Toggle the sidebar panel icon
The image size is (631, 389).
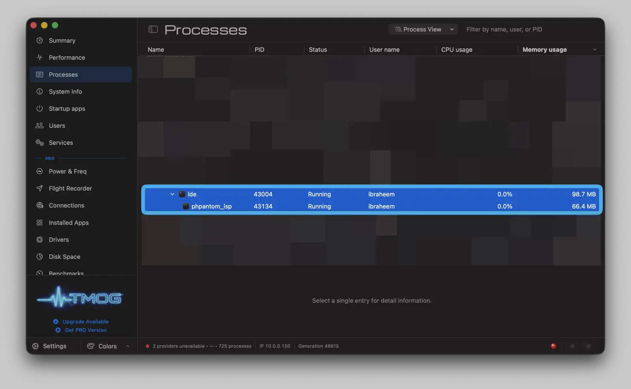tap(153, 29)
